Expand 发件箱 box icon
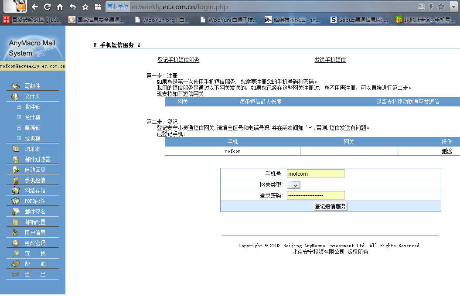 [19, 117]
